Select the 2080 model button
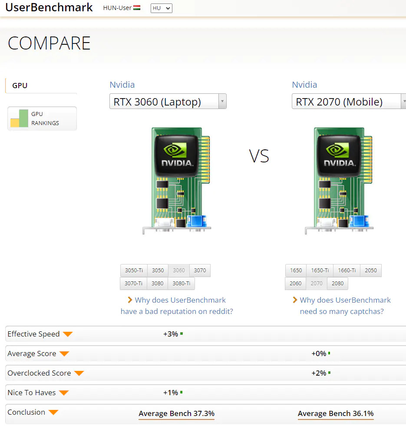This screenshot has width=406, height=426. 338,284
